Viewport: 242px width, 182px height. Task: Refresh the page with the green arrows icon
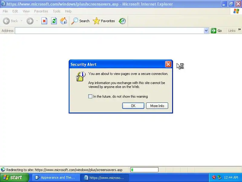tap(54, 21)
